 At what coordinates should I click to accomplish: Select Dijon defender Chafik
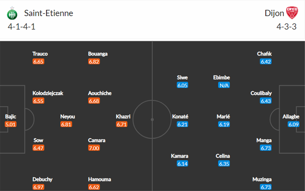(x=265, y=54)
